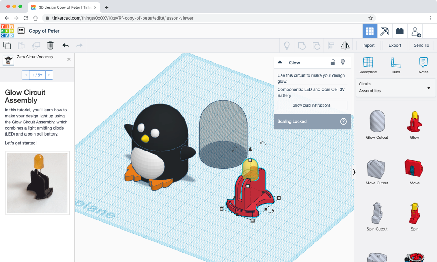Collapse the Glow inspector panel
Viewport: 437px width, 262px height.
[x=280, y=63]
